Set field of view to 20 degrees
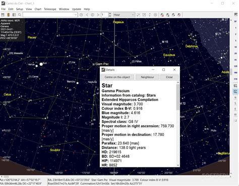 tap(235, 54)
